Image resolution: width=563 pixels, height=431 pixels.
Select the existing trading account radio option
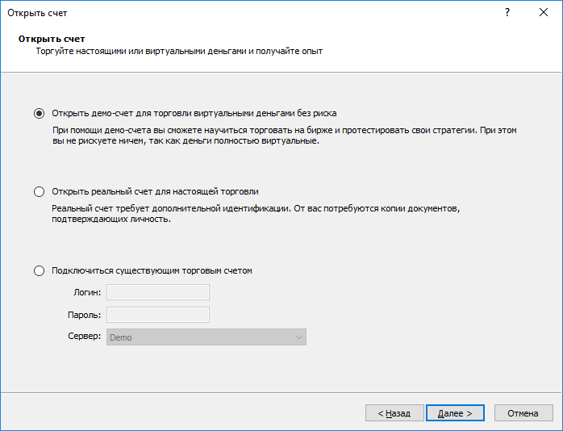pyautogui.click(x=40, y=270)
